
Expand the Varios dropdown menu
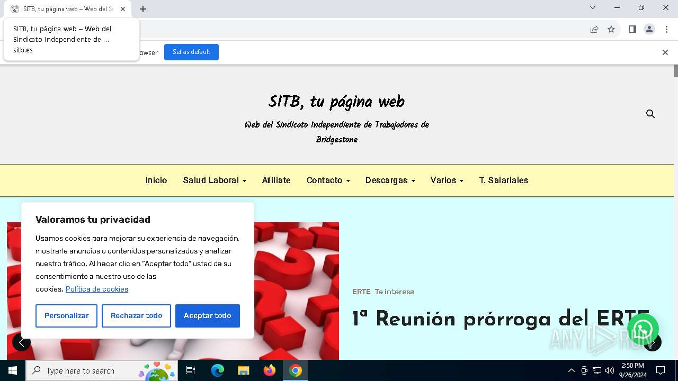click(x=447, y=180)
